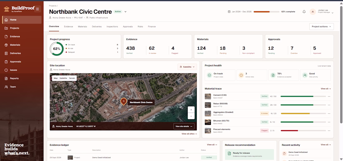Click the 62% project progress donut chart
This screenshot has width=343, height=161.
(x=57, y=49)
